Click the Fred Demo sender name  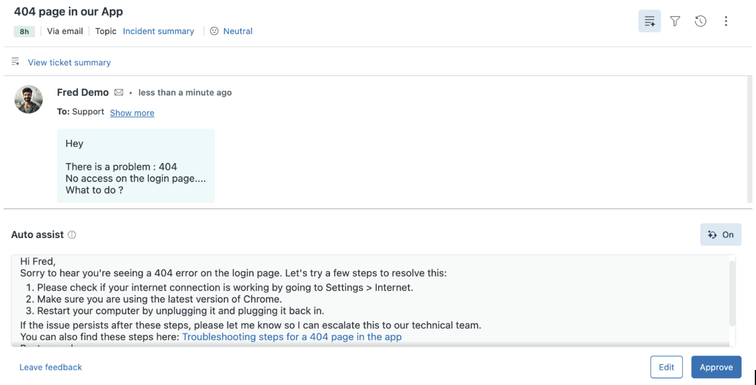(x=83, y=92)
